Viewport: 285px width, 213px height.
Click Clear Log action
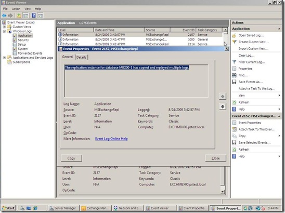247,56
